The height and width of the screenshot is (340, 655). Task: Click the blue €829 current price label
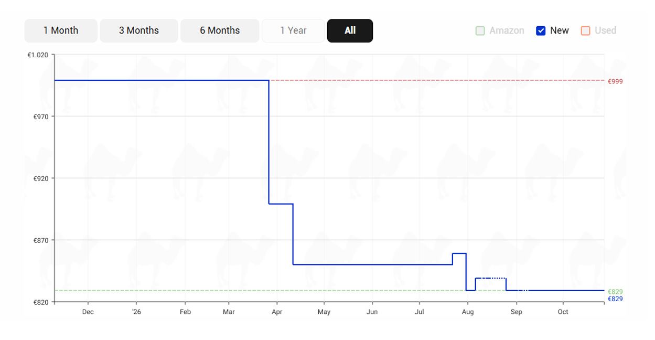(x=615, y=299)
